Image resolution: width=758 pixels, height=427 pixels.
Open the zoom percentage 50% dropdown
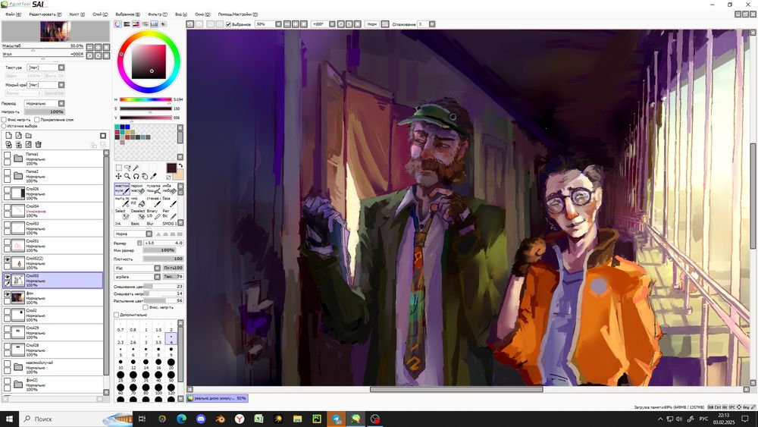(x=278, y=24)
